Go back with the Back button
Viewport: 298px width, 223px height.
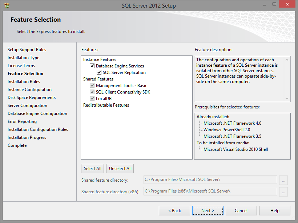pos(174,211)
